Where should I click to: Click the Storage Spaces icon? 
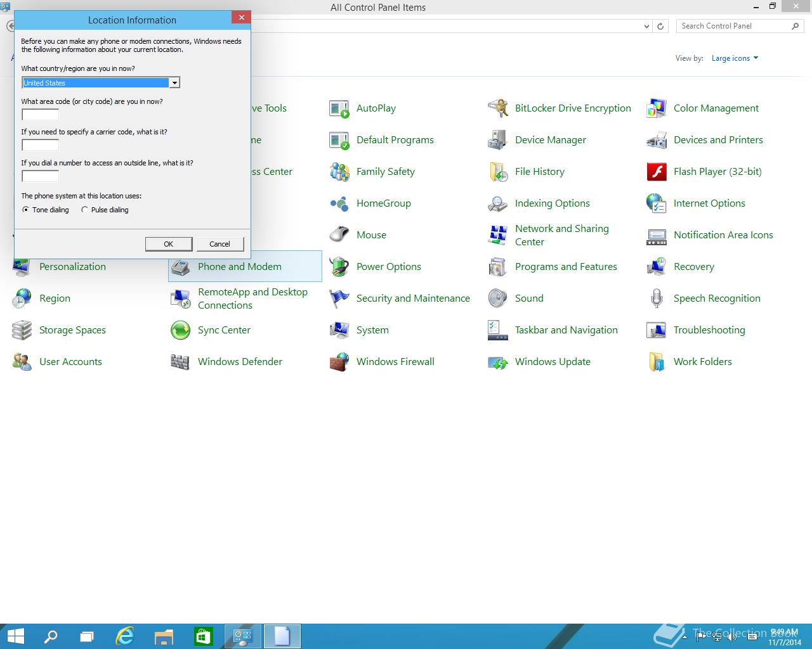click(x=22, y=330)
